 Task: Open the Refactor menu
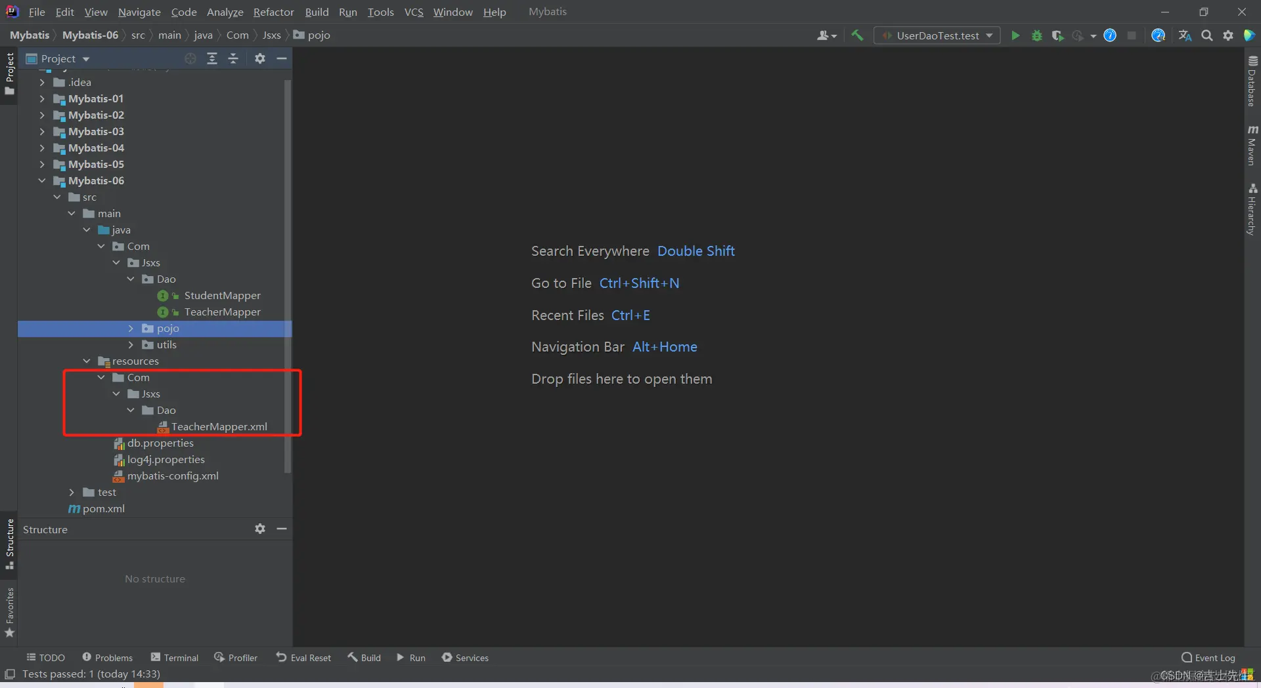coord(274,12)
